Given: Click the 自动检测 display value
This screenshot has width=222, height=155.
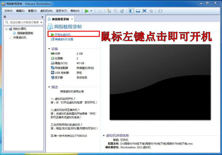Looking at the screenshot, I should point(82,77).
